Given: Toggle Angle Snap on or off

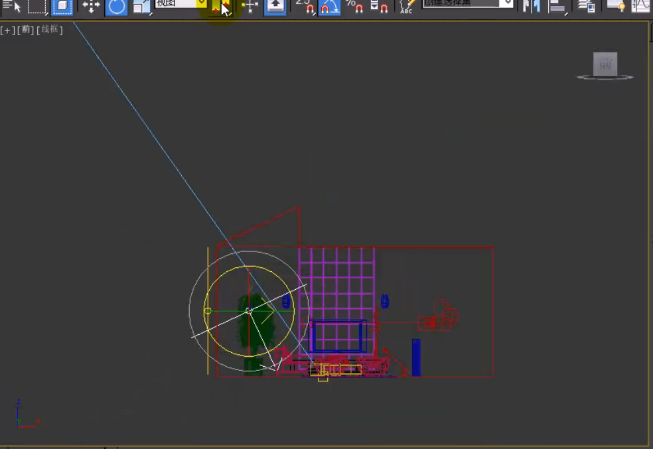Looking at the screenshot, I should (330, 7).
